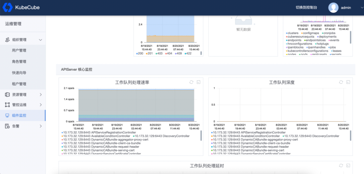The height and width of the screenshot is (174, 364).
Task: Toggle the 404 legend series visibility
Action: point(169,53)
